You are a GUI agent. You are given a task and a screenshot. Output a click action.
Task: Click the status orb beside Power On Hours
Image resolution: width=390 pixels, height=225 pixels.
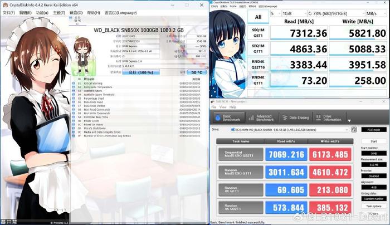74,125
